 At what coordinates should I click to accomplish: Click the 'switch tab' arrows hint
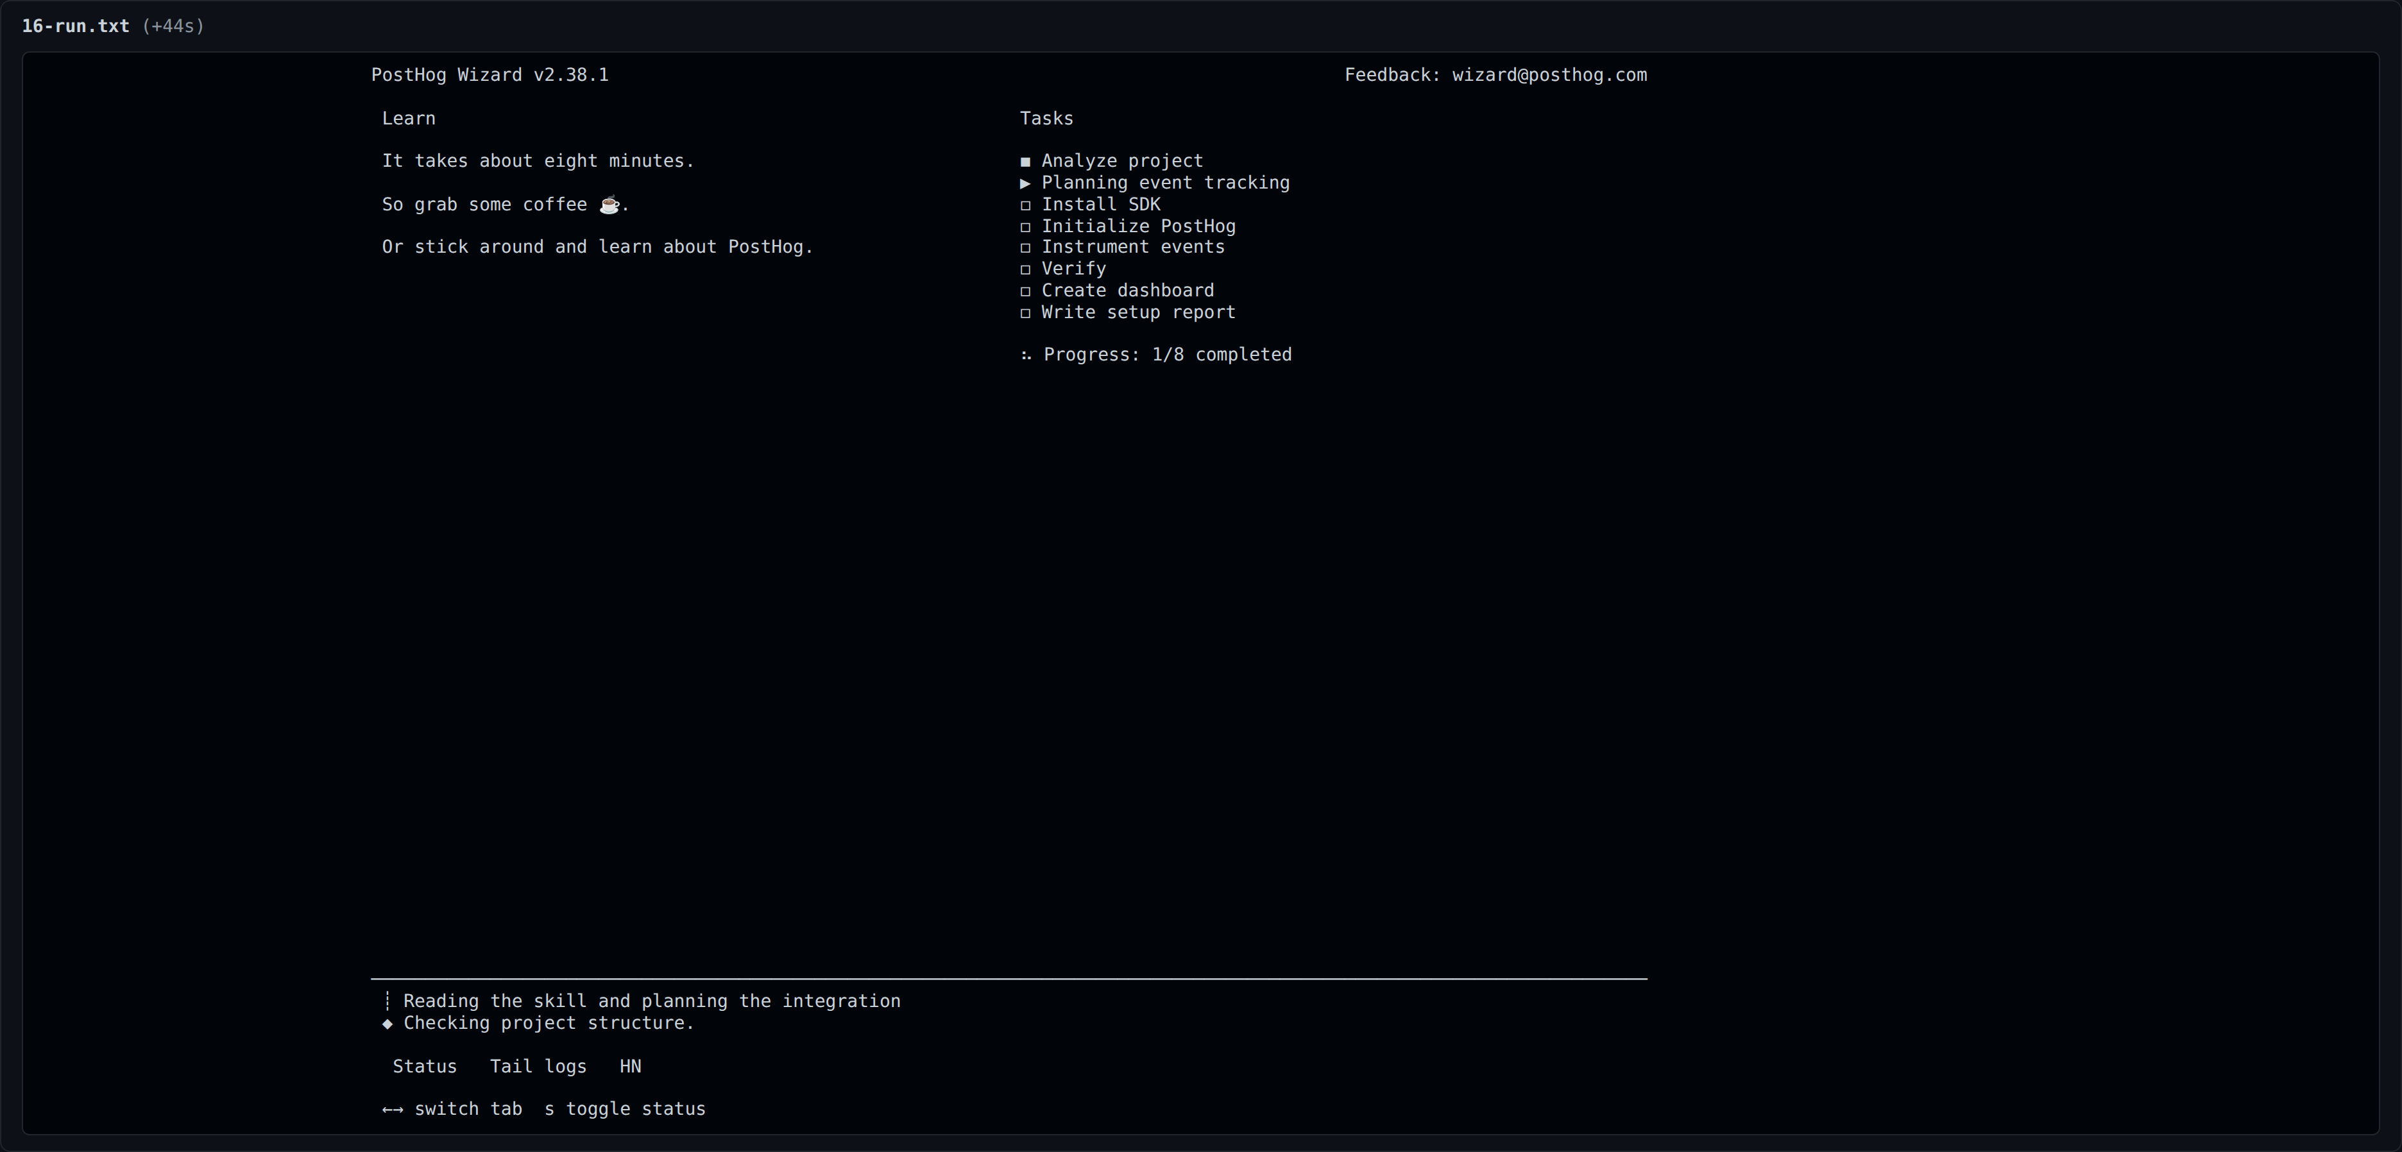point(452,1109)
